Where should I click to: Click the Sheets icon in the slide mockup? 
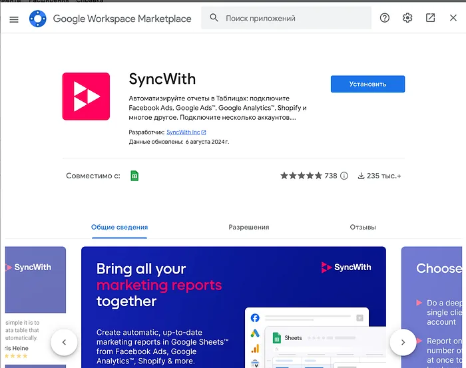coord(277,337)
